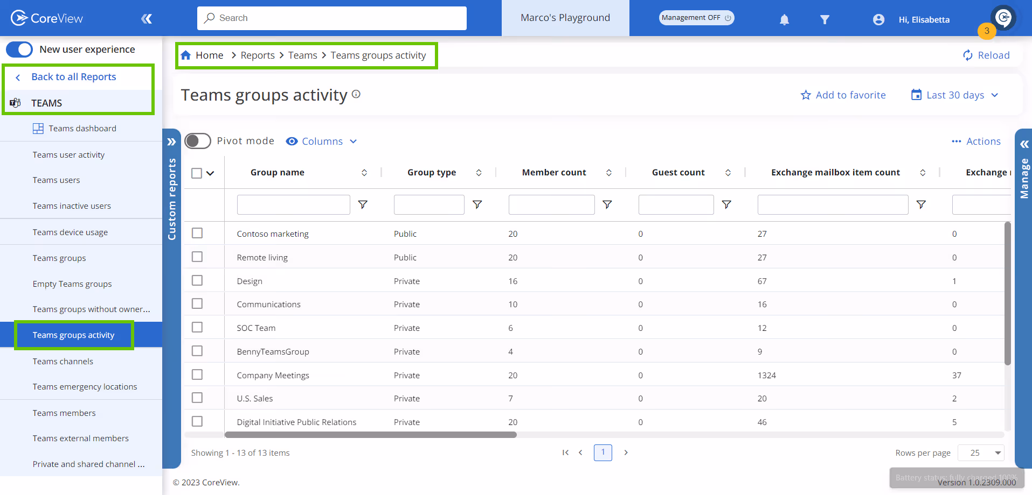The image size is (1032, 495).
Task: Expand the selection options arrow beside header checkbox
Action: [210, 173]
